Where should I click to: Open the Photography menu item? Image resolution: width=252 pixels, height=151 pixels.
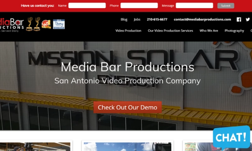(x=234, y=31)
